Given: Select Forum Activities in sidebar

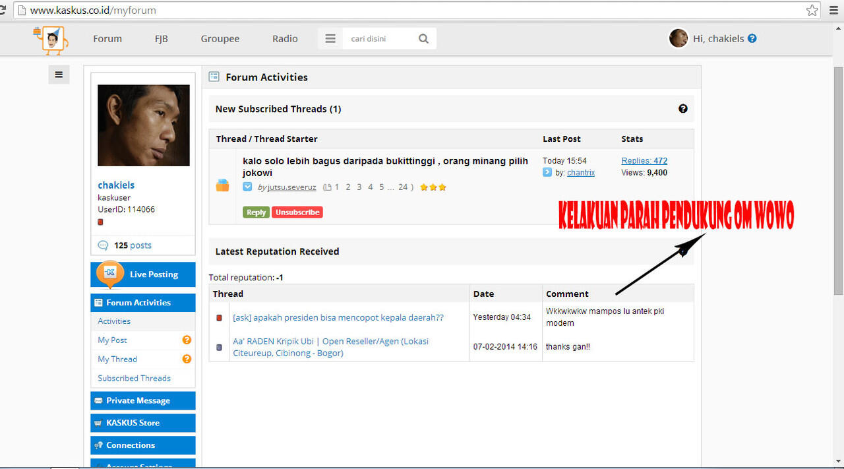Looking at the screenshot, I should pos(143,303).
